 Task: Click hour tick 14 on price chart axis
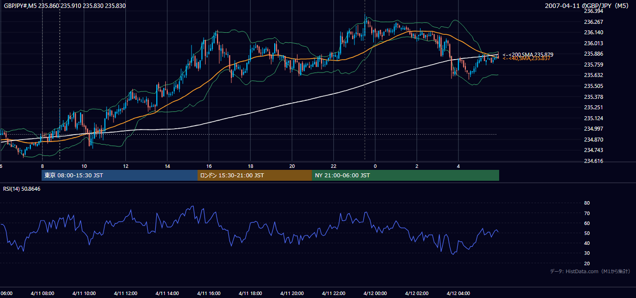(168, 166)
